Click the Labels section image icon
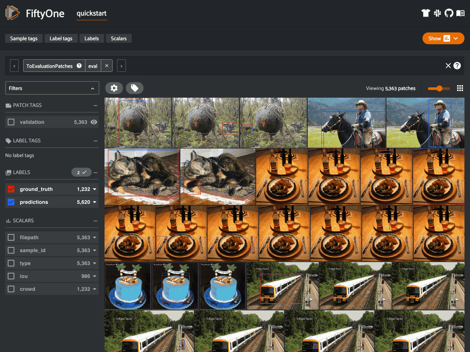Viewport: 470px width, 352px height. [8, 172]
